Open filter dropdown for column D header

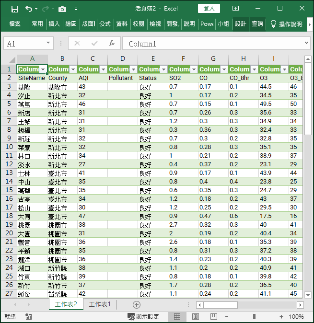(134, 69)
